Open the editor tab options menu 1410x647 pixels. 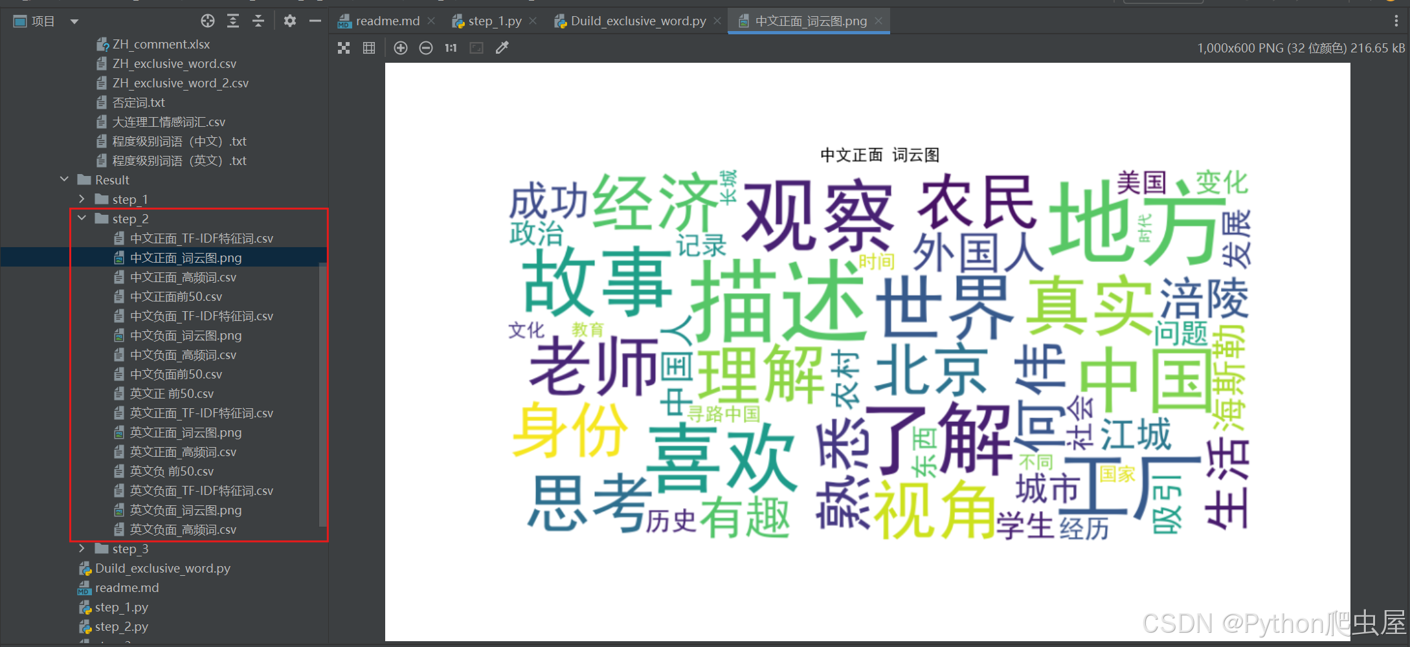click(1396, 21)
